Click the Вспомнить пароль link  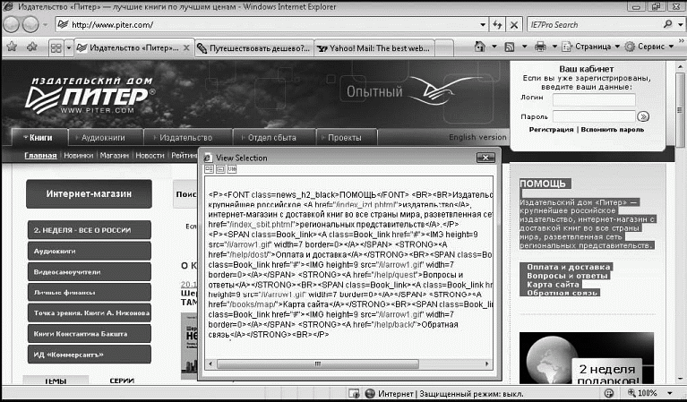612,130
